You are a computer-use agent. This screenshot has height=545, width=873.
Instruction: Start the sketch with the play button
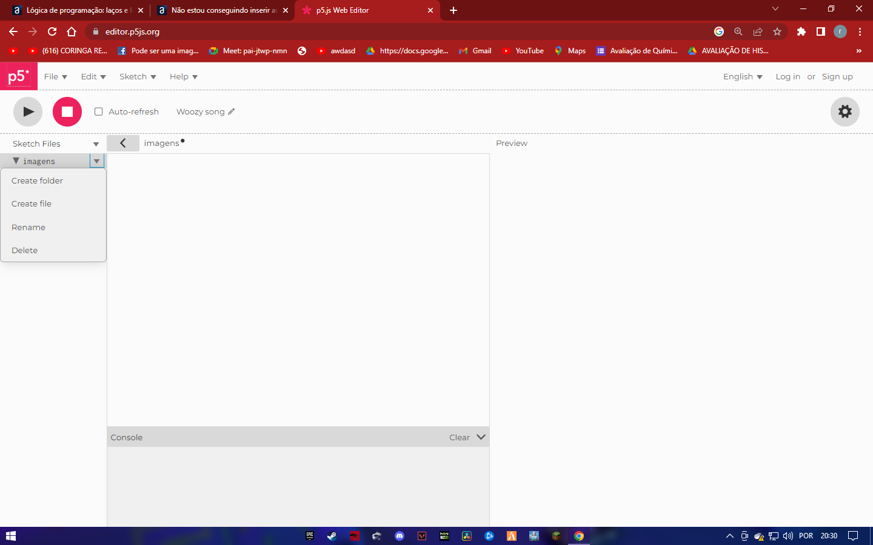click(x=28, y=111)
